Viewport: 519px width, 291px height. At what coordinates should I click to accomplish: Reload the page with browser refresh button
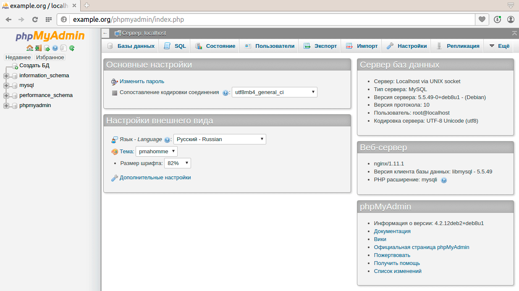(35, 19)
